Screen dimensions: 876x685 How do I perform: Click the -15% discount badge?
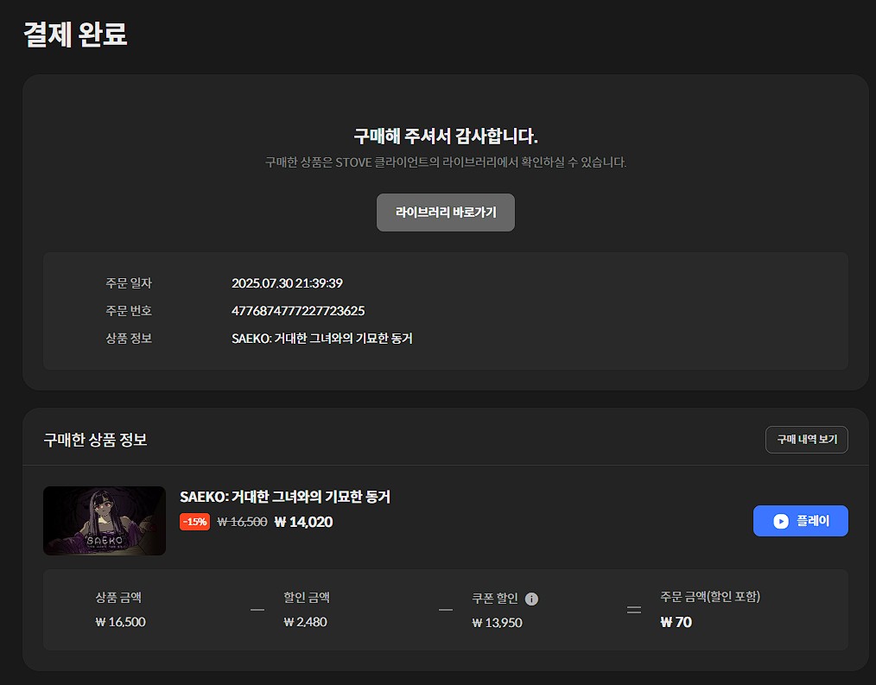tap(194, 522)
